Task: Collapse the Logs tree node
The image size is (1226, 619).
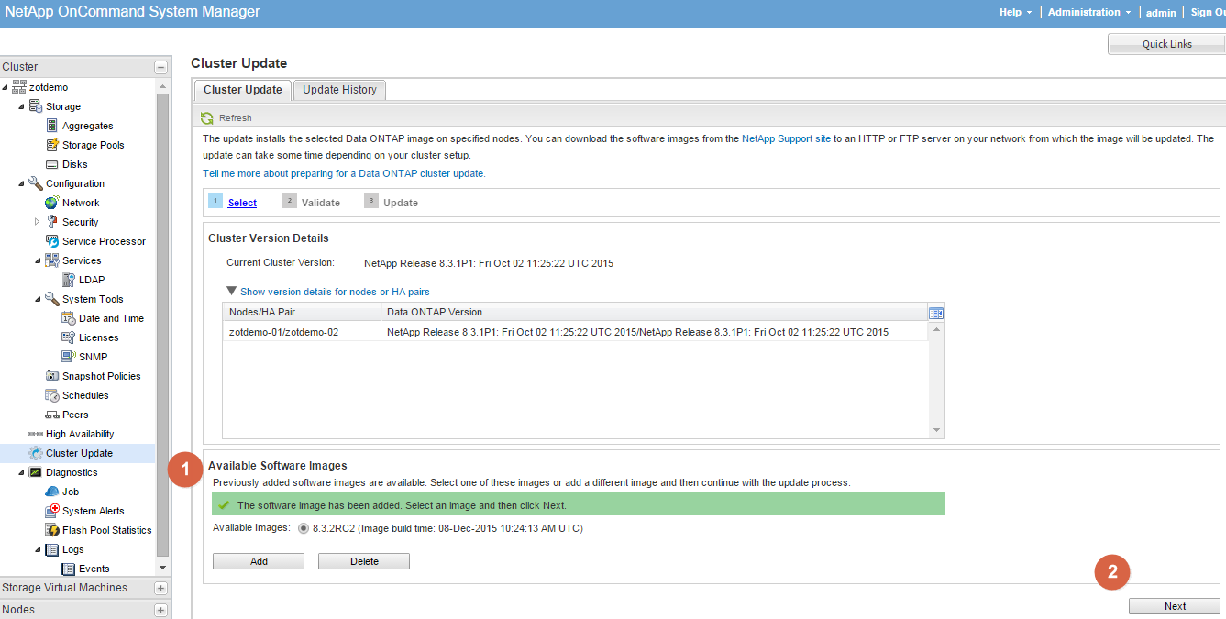Action: (38, 549)
